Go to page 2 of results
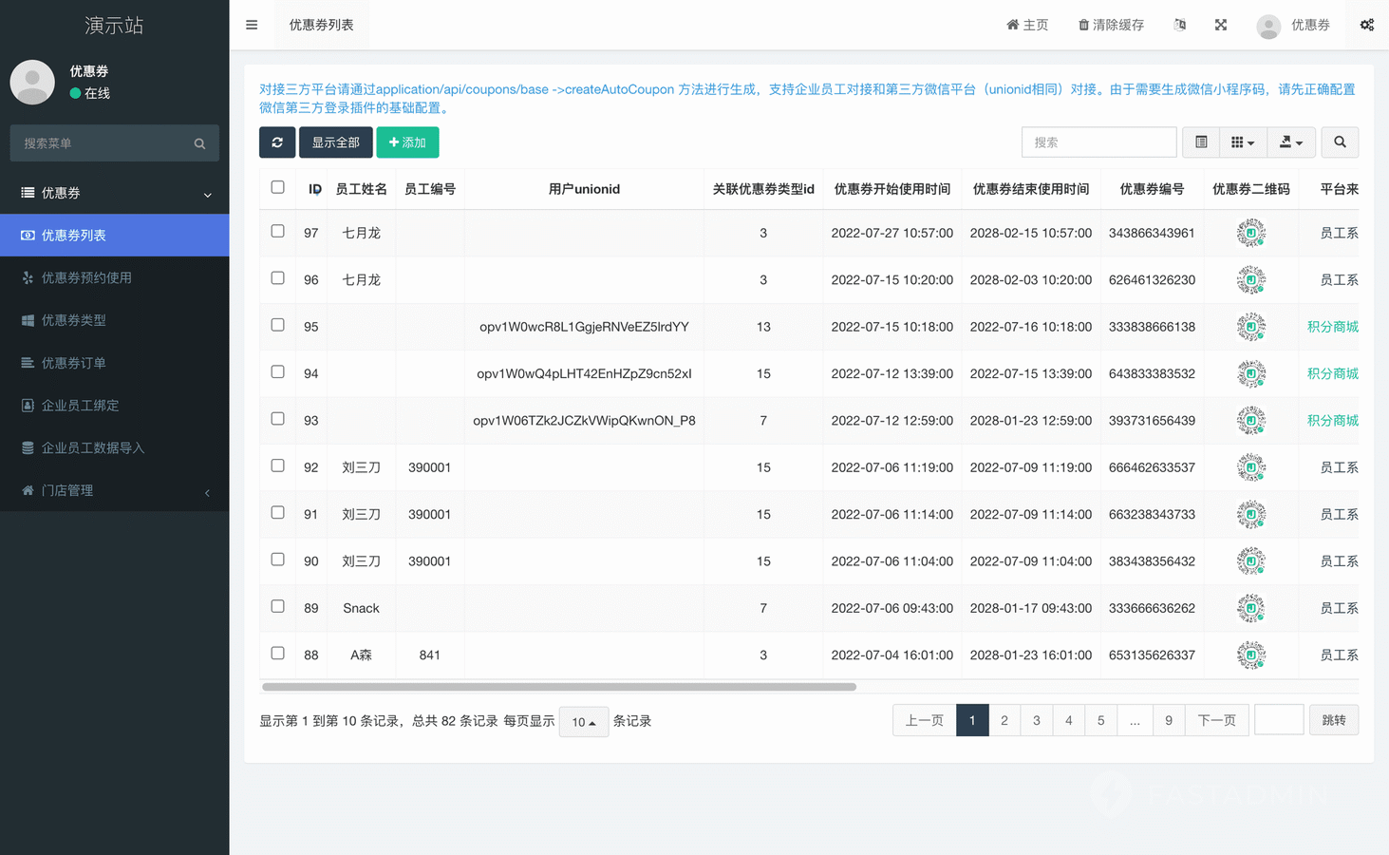This screenshot has width=1389, height=855. [x=1004, y=720]
